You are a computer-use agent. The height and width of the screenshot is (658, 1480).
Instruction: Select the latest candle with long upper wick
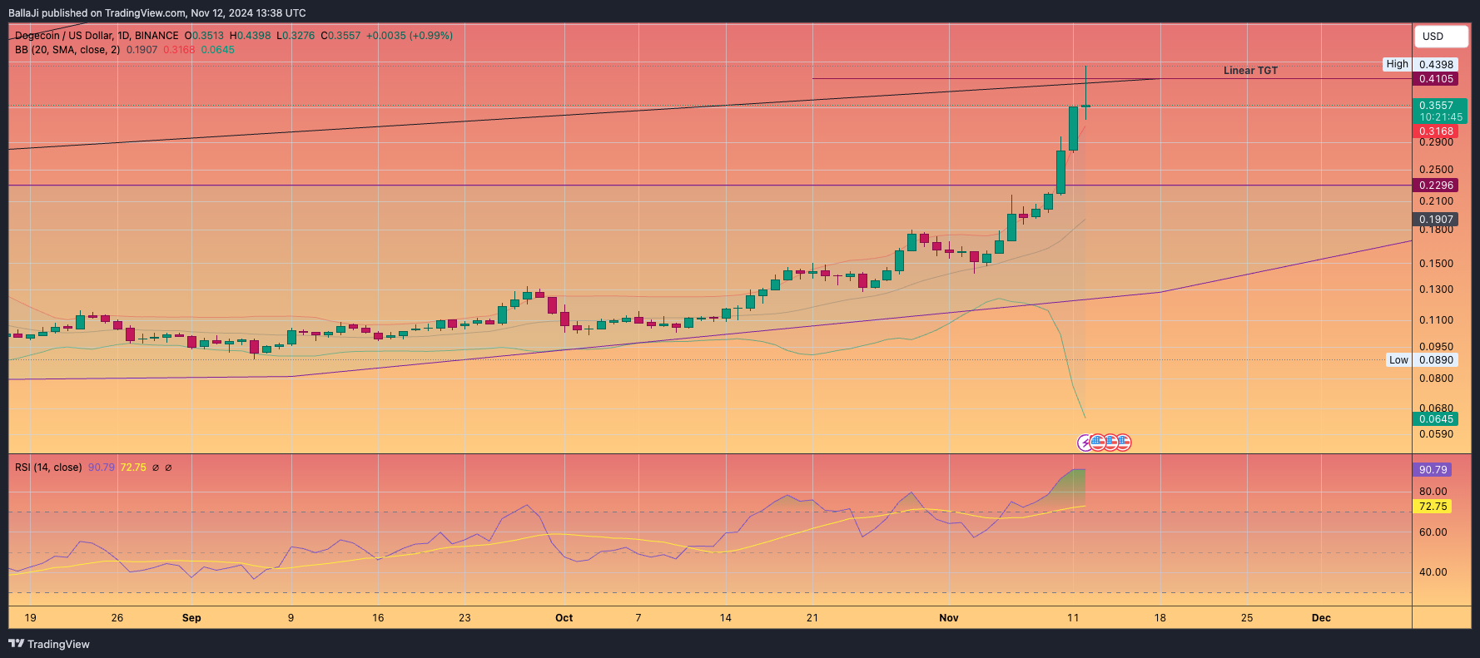tap(1085, 93)
